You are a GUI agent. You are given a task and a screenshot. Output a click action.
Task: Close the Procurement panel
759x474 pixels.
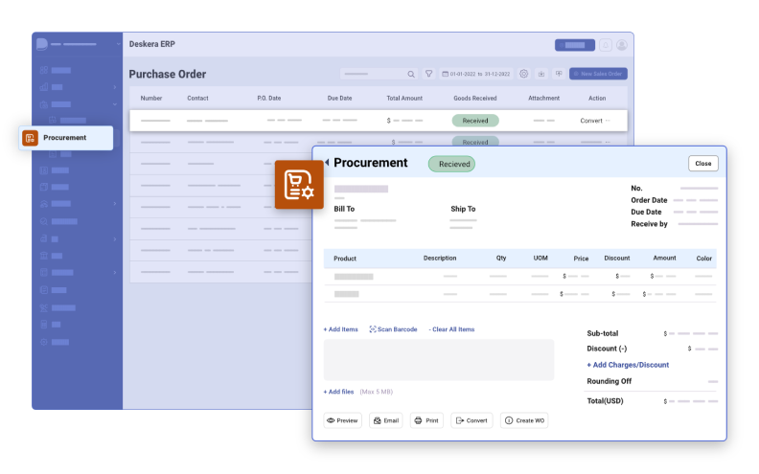pyautogui.click(x=702, y=164)
